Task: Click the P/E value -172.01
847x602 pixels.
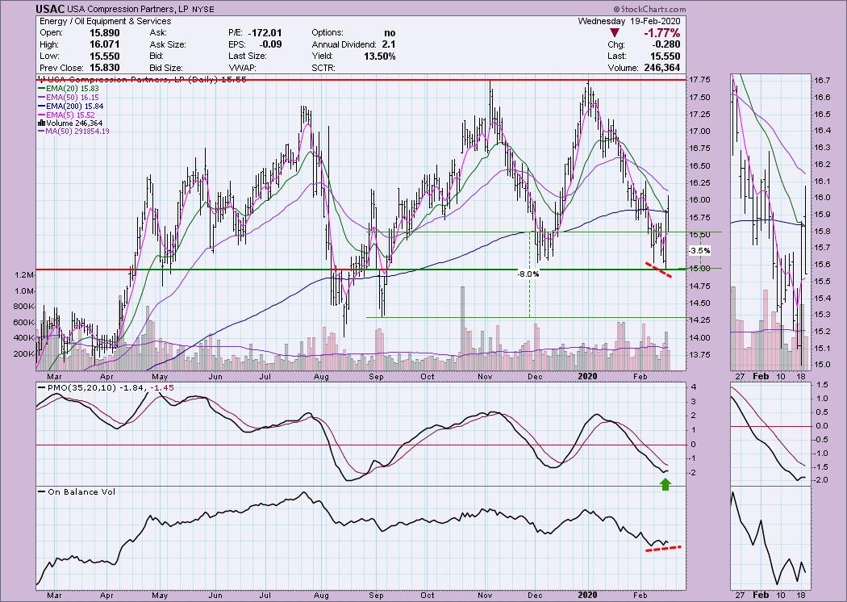Action: 265,33
